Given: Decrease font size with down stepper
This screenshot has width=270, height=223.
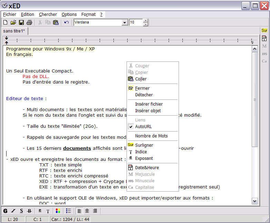Looking at the screenshot, I should click(146, 24).
